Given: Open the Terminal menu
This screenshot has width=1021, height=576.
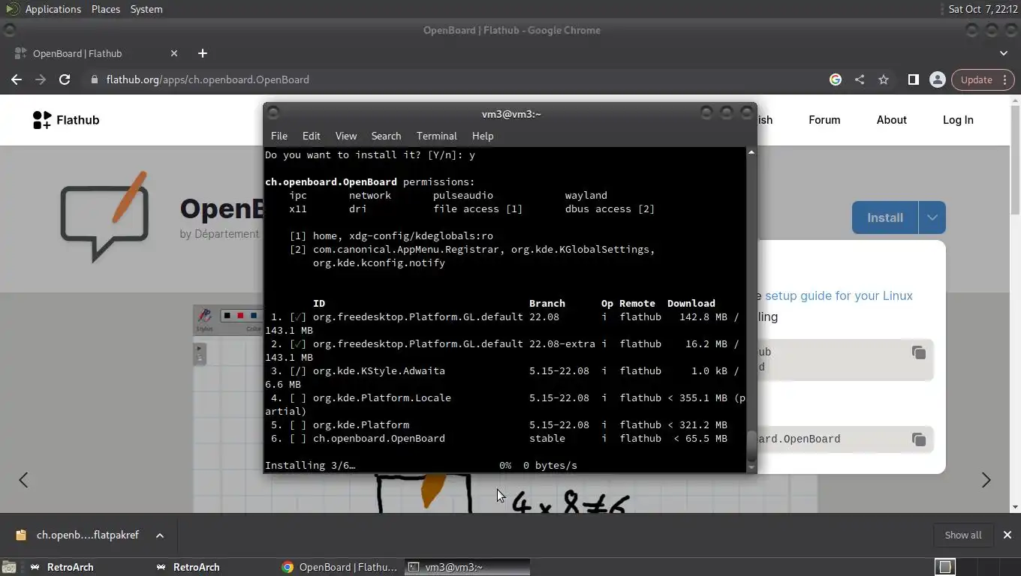Looking at the screenshot, I should pyautogui.click(x=436, y=136).
